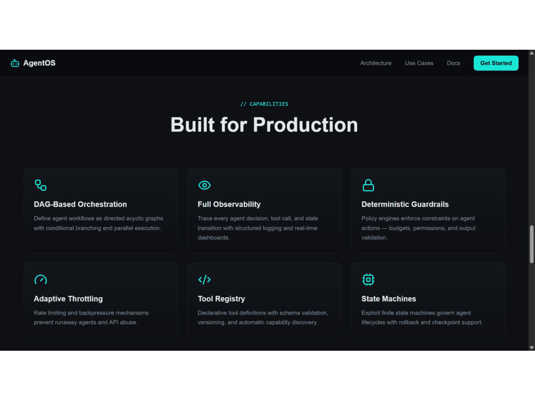Image resolution: width=535 pixels, height=401 pixels.
Task: Click the 'Declarative tool definitions' description
Action: click(263, 318)
